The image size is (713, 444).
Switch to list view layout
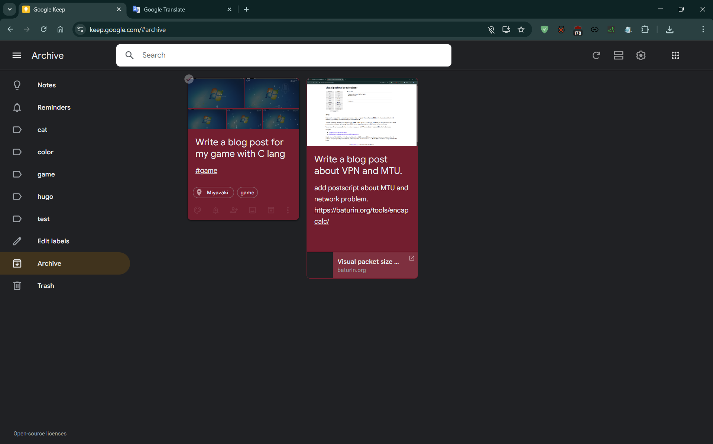tap(619, 55)
